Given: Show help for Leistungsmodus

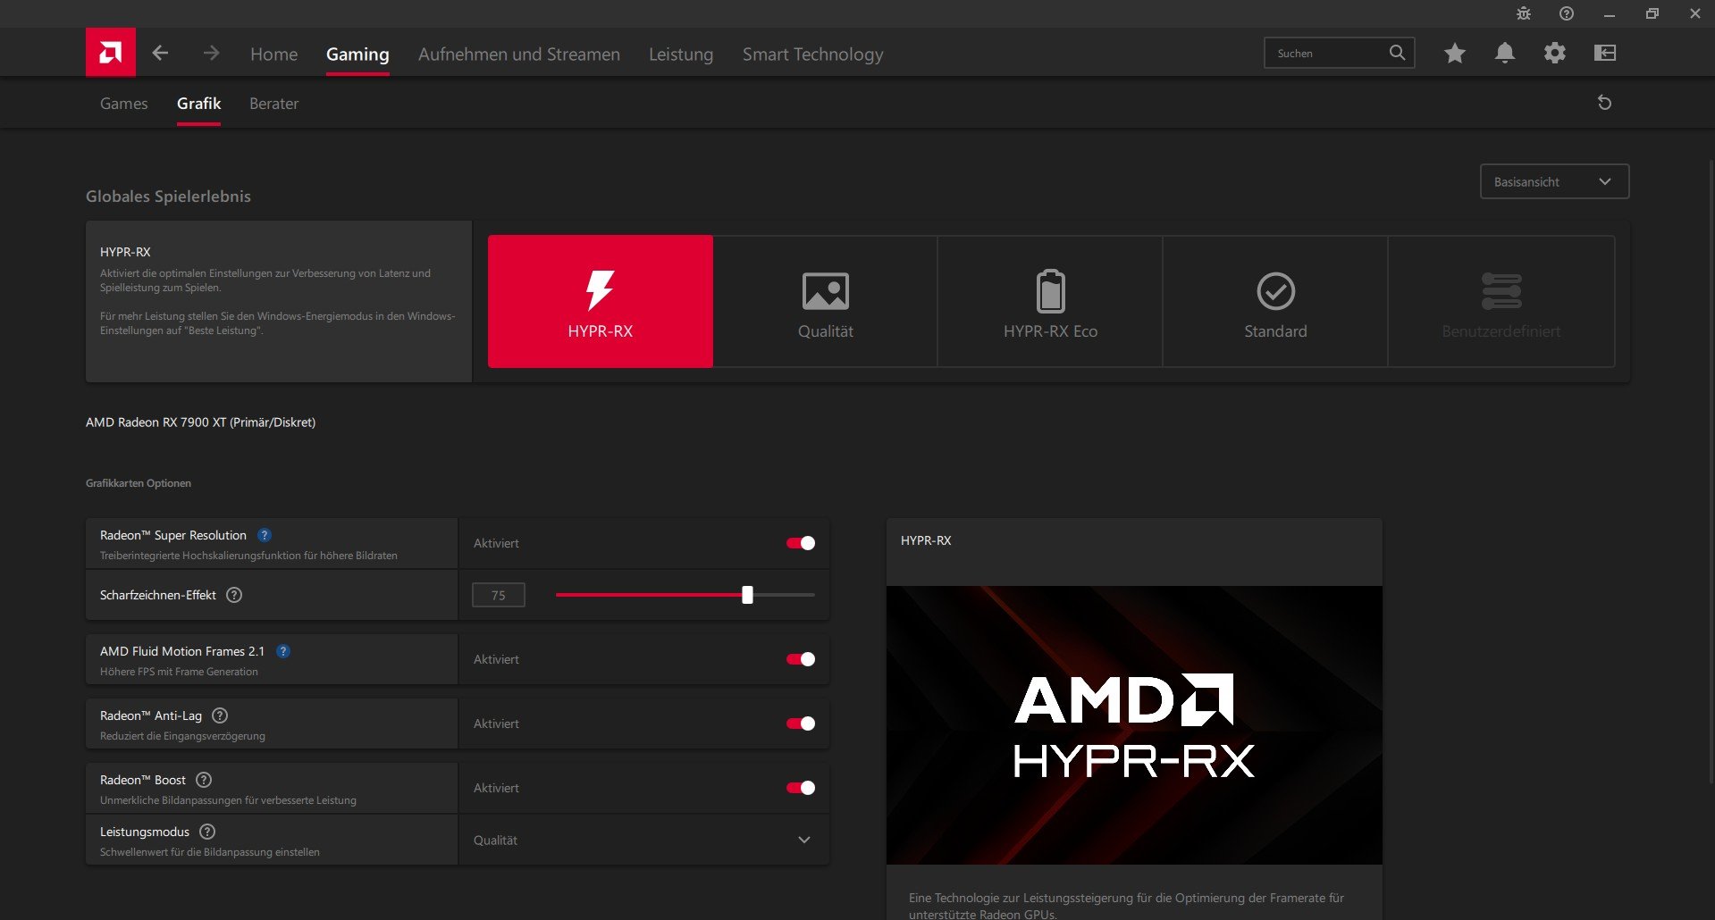Looking at the screenshot, I should (207, 832).
